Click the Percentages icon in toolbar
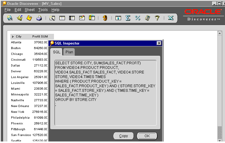Screen dimensions: 225x143 [138, 18]
